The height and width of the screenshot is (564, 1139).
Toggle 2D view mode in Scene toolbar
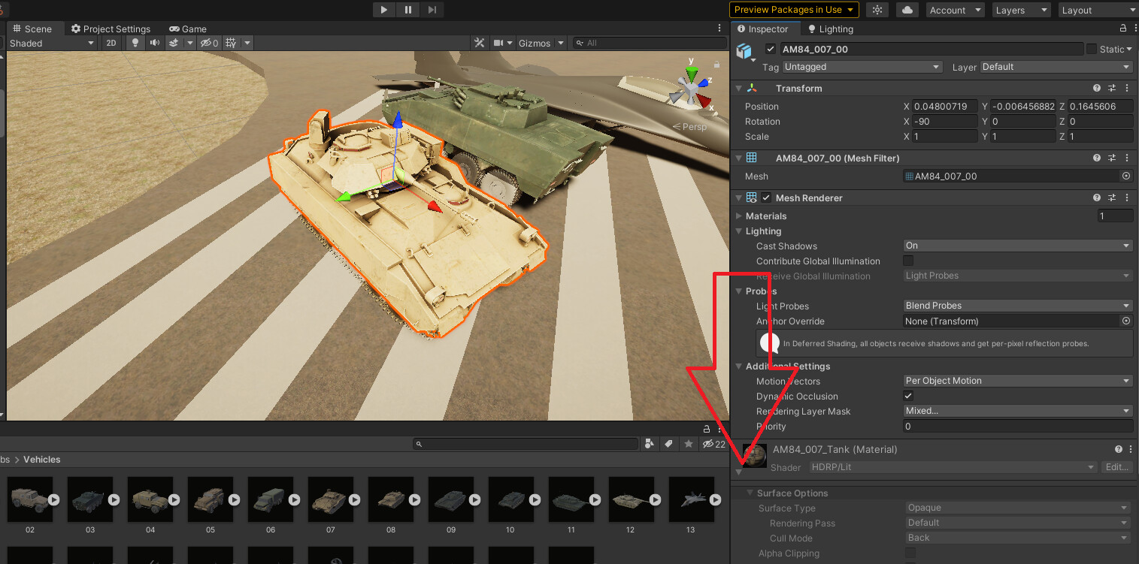pyautogui.click(x=111, y=43)
